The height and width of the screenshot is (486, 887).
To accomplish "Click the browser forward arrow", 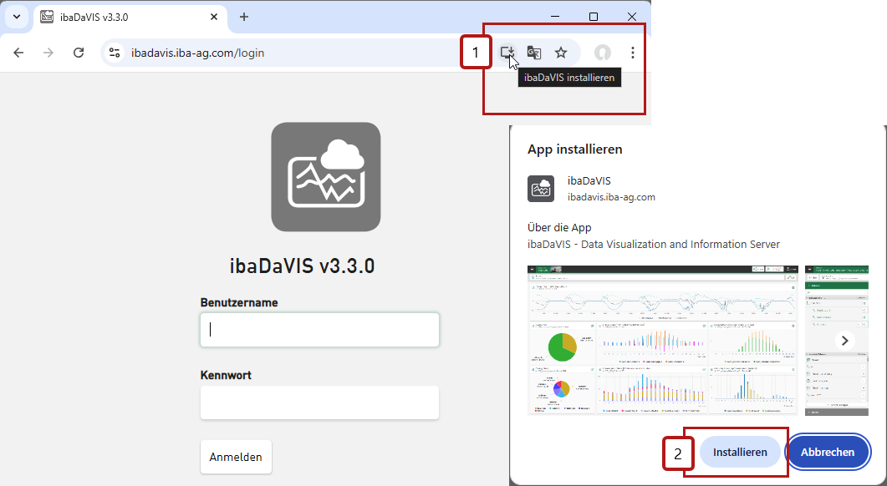I will tap(48, 53).
